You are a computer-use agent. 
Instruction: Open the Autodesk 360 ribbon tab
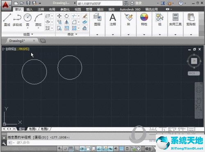(130, 9)
